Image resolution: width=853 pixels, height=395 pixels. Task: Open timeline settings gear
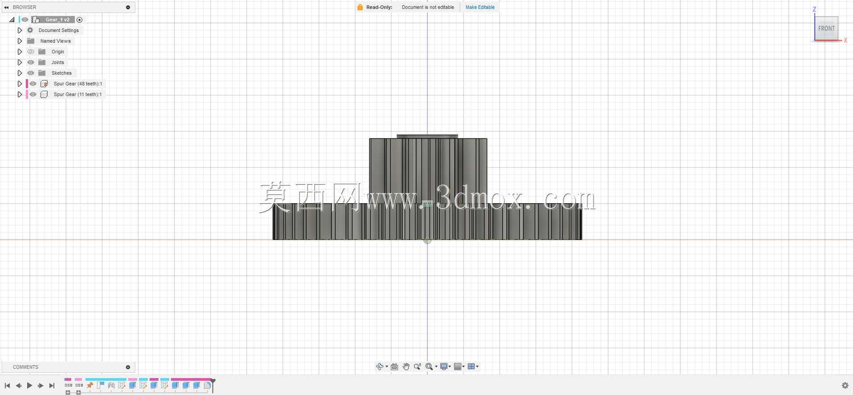pyautogui.click(x=845, y=386)
